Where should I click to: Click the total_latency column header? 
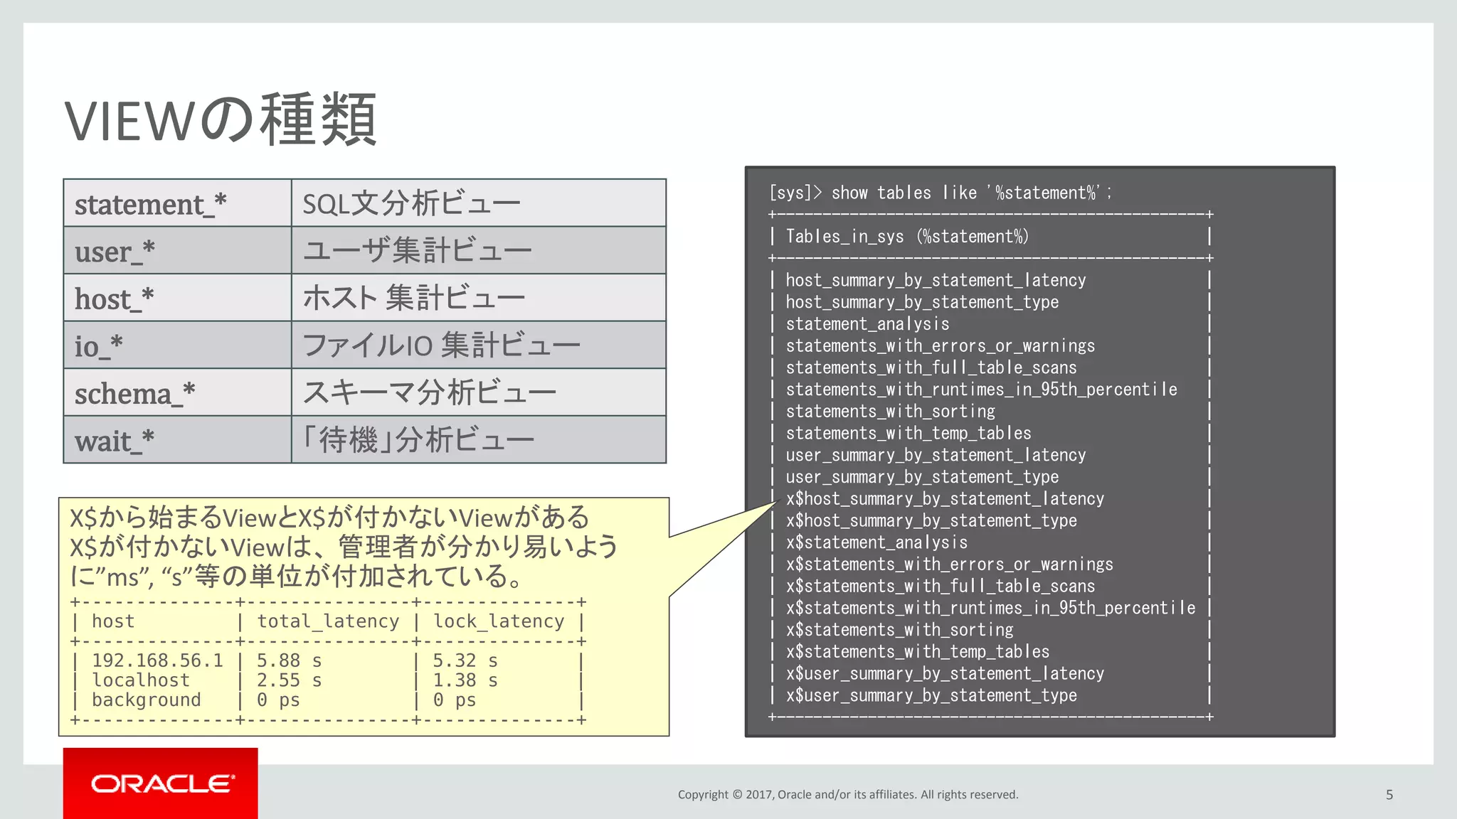[328, 621]
